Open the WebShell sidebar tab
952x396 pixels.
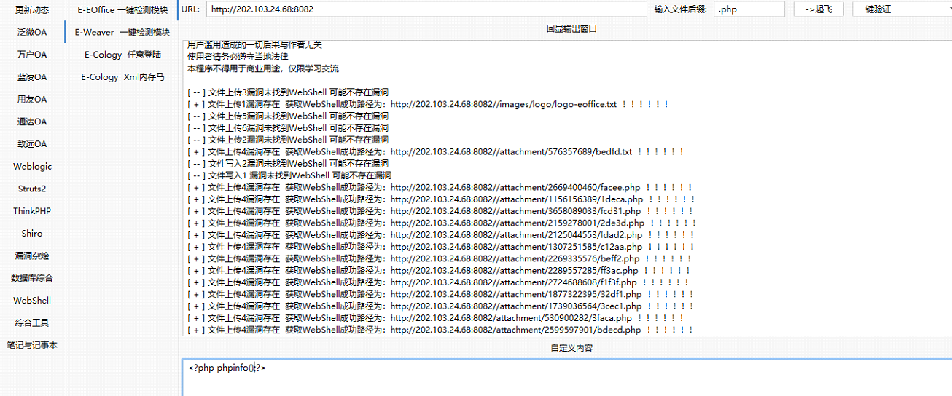32,301
